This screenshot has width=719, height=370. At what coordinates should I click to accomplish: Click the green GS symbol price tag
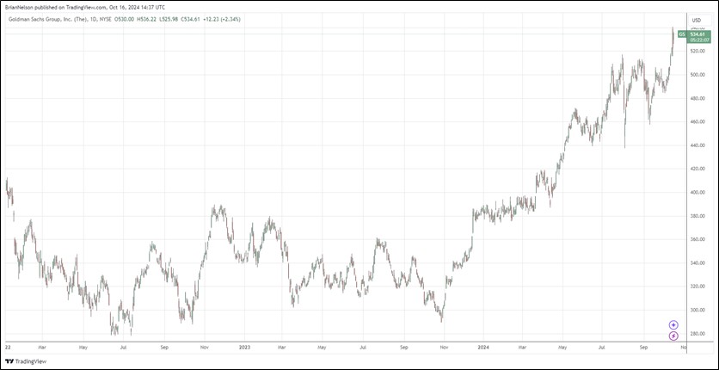[x=681, y=34]
